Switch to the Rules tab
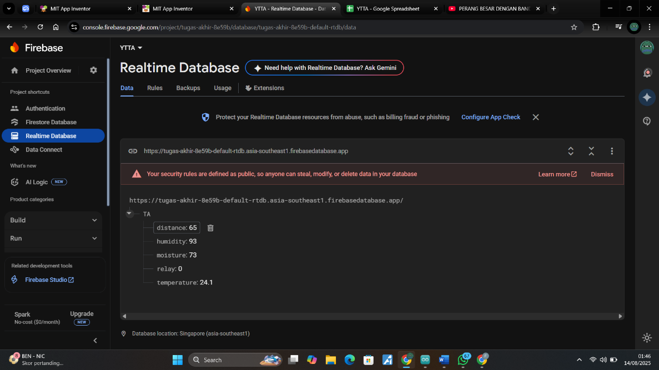The height and width of the screenshot is (370, 659). (x=155, y=88)
